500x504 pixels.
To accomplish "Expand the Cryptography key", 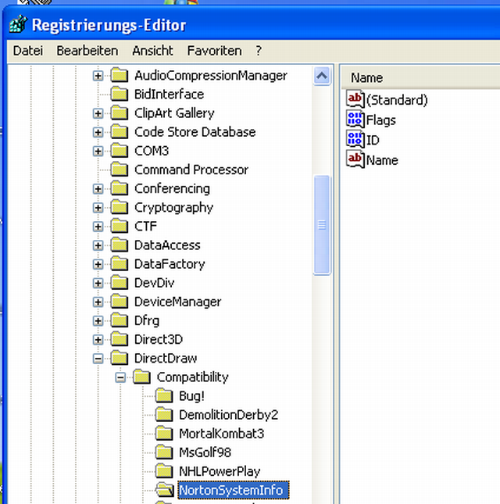I will 98,208.
